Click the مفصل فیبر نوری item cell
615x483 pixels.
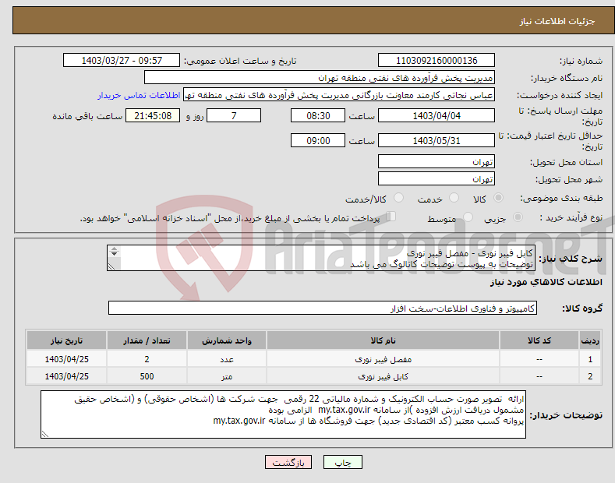click(x=383, y=359)
